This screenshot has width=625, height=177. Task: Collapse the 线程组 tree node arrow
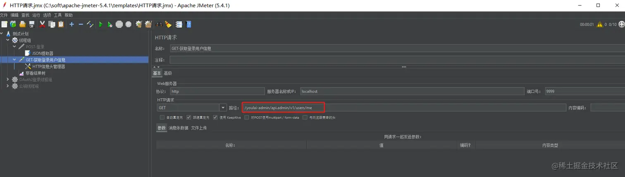point(8,41)
